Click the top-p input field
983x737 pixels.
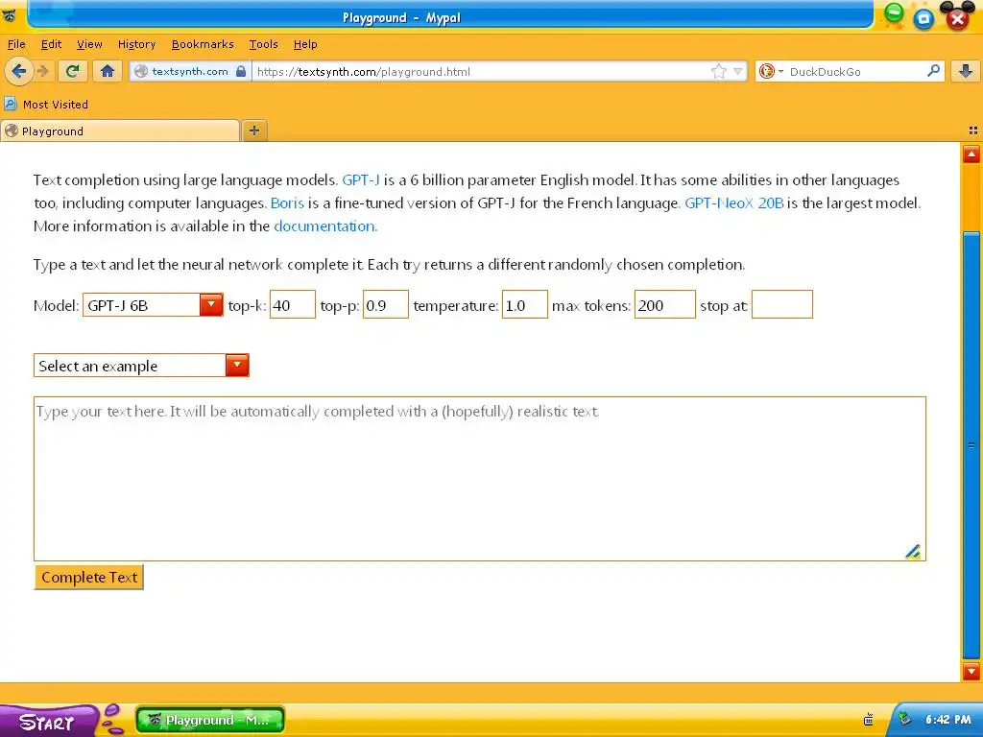pos(386,304)
